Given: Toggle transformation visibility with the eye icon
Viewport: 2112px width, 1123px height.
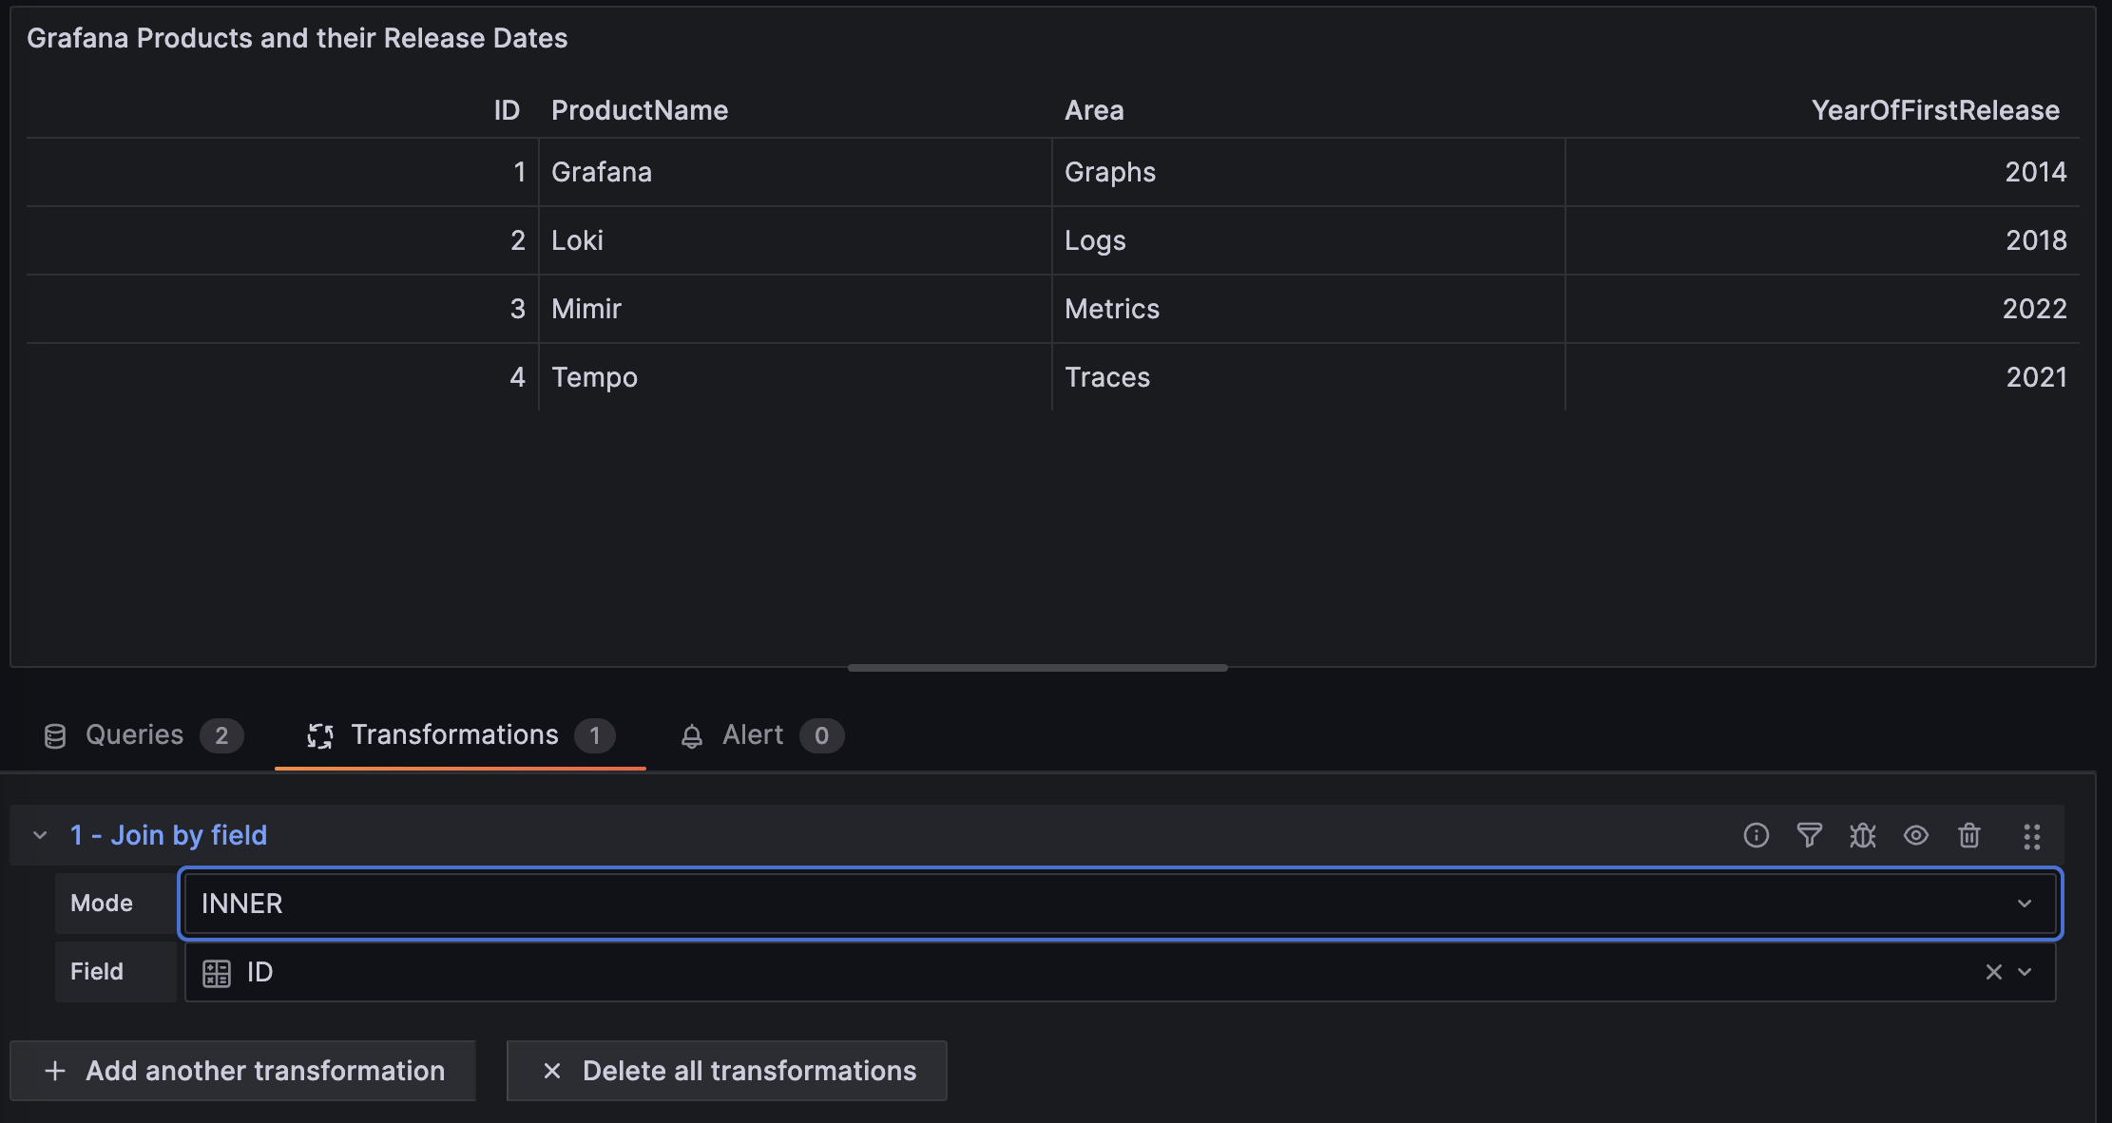Looking at the screenshot, I should (x=1915, y=835).
